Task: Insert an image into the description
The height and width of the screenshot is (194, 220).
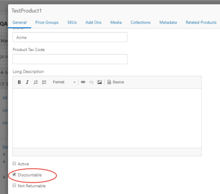Action: coord(99,82)
